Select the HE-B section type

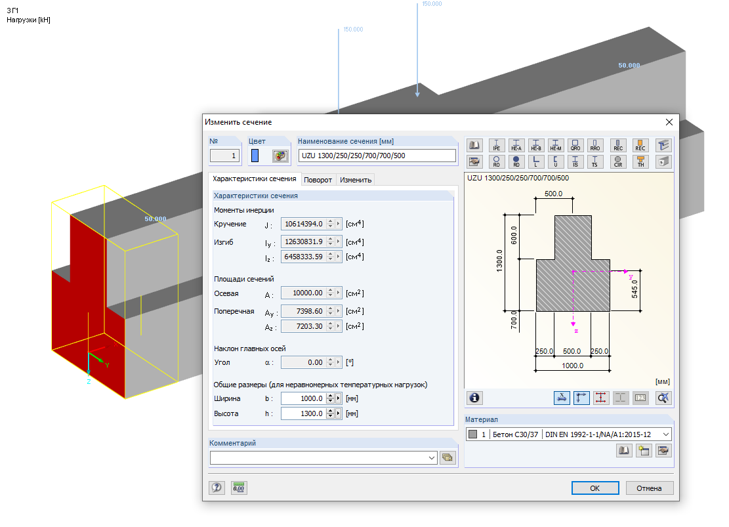pyautogui.click(x=536, y=146)
